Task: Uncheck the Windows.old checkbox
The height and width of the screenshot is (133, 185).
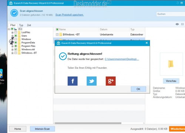Action: 16,50
